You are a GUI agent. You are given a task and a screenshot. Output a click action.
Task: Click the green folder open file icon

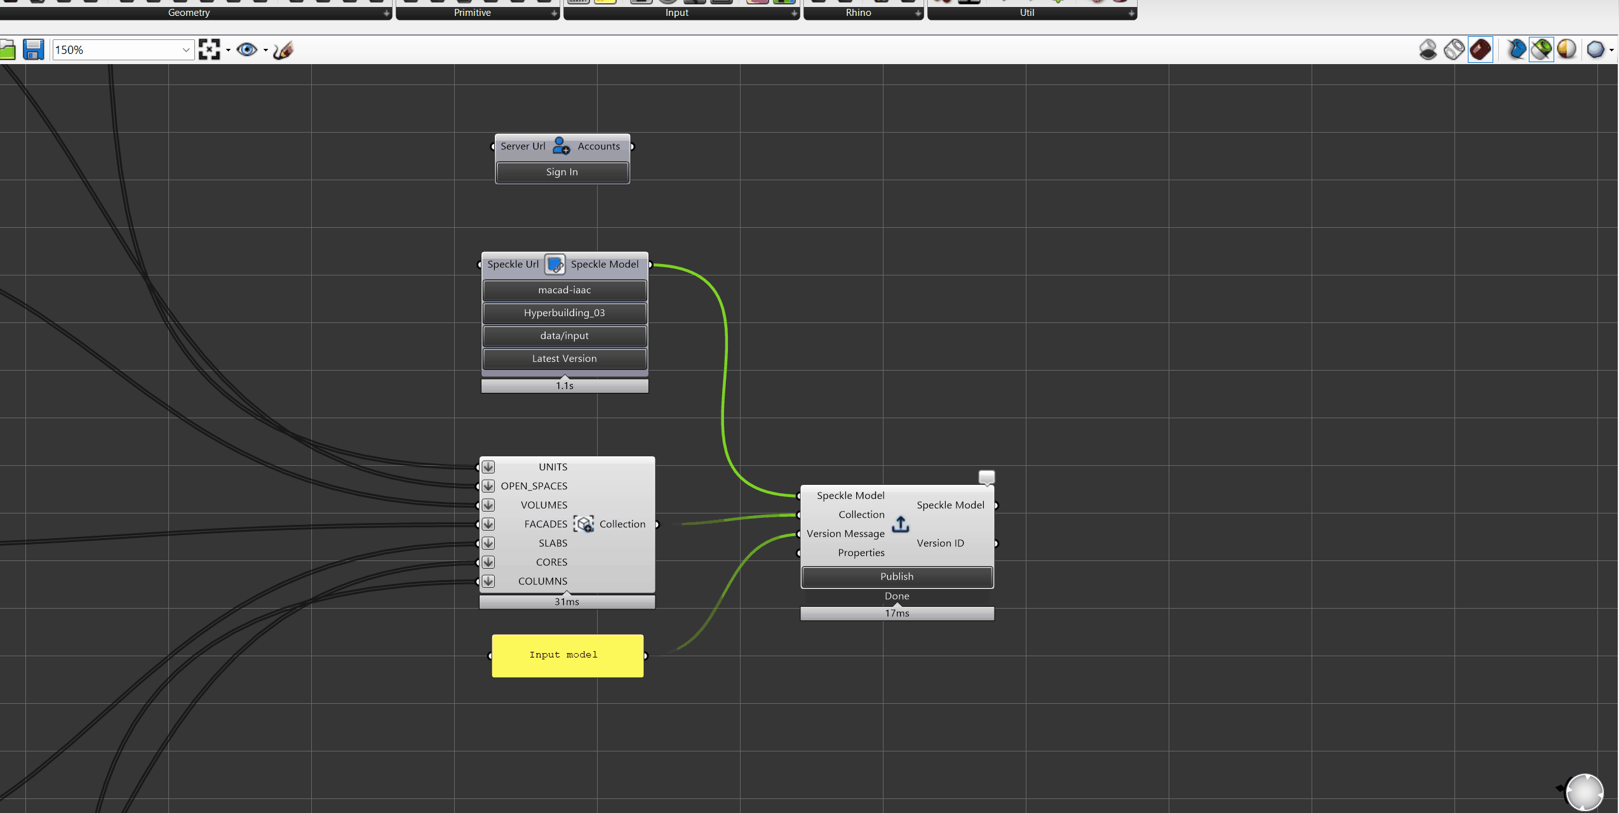[x=8, y=50]
